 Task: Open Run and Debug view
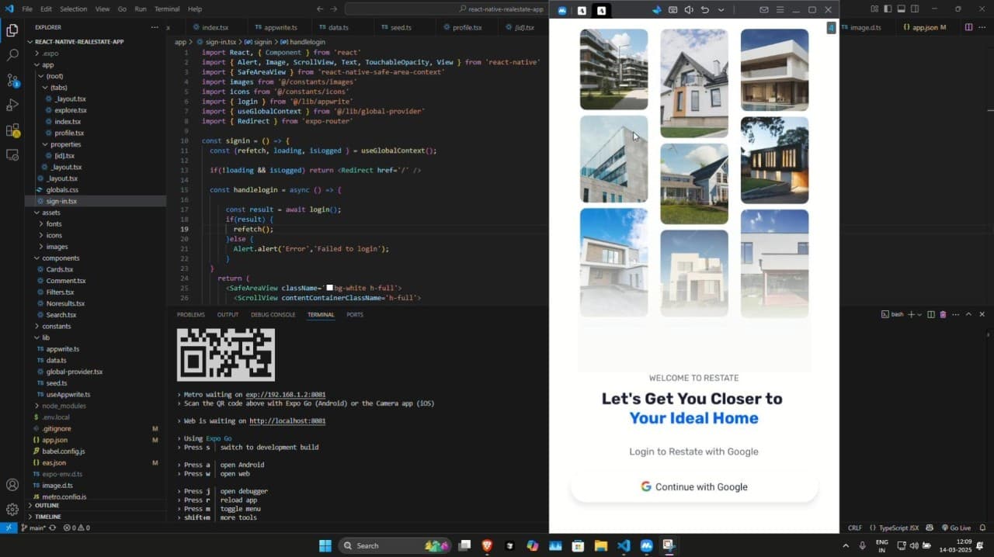[x=12, y=105]
